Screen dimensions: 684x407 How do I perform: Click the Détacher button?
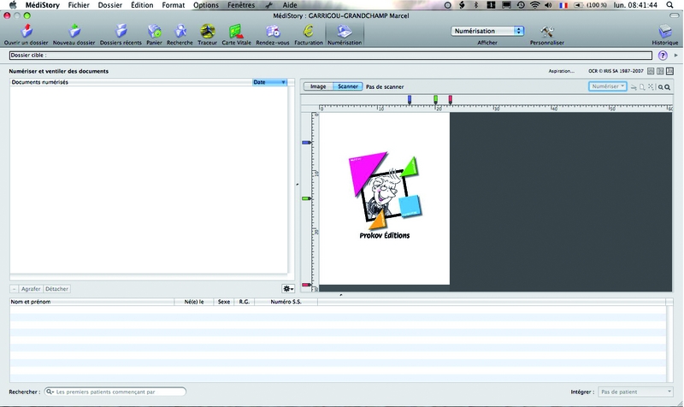pos(56,289)
